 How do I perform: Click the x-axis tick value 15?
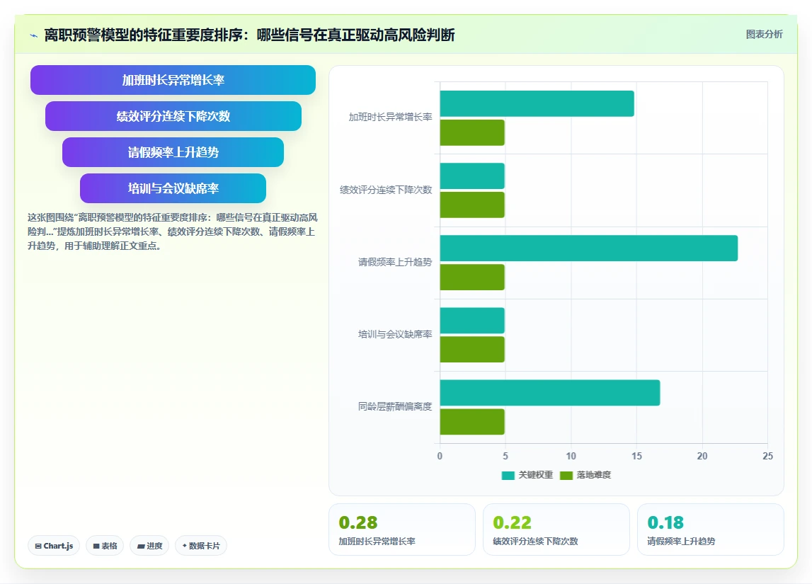(x=636, y=456)
